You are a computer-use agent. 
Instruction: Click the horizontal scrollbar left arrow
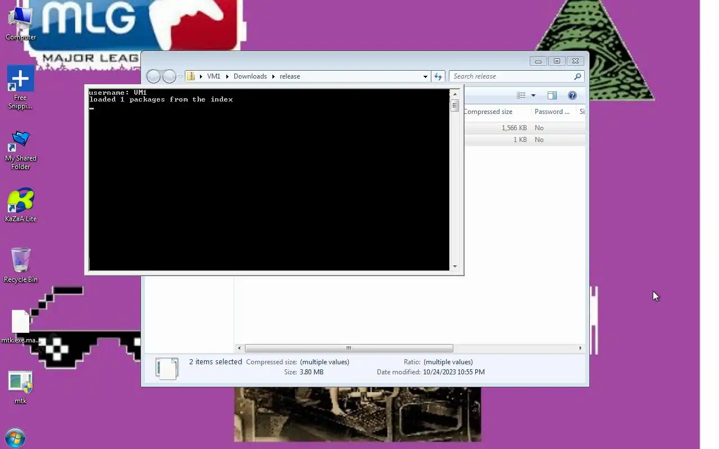[240, 348]
